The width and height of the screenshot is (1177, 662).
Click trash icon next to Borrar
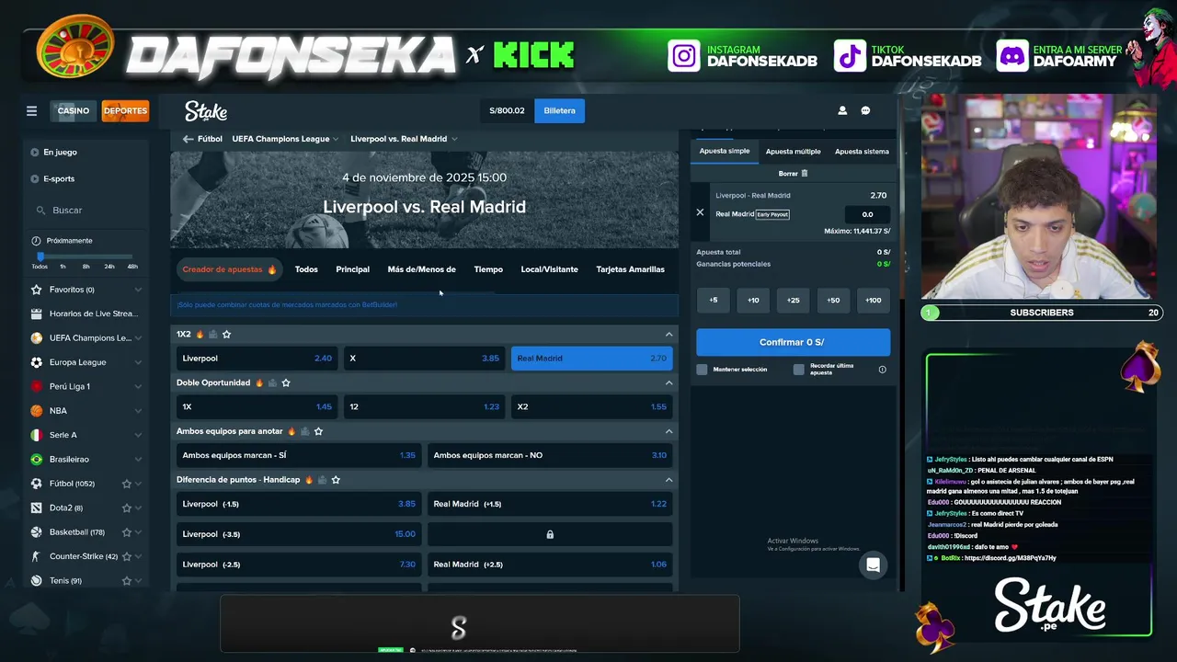(x=805, y=173)
